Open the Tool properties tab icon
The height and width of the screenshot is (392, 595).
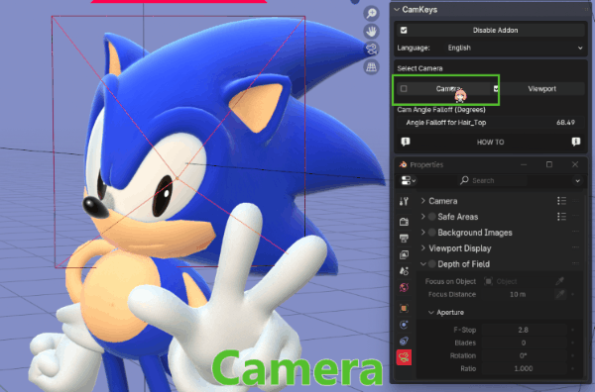(404, 201)
